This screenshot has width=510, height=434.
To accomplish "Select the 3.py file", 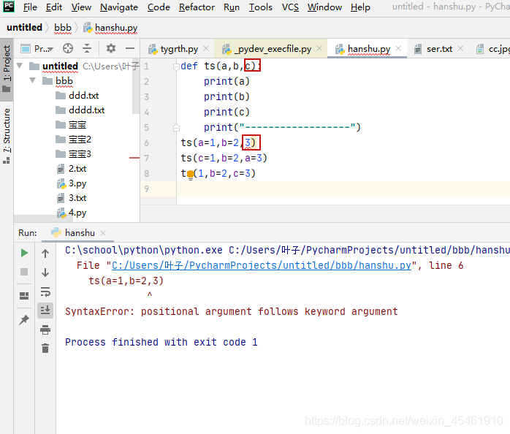I will (x=72, y=183).
